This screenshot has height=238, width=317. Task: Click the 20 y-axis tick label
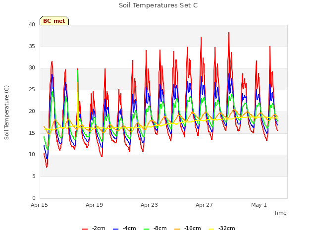click(x=32, y=111)
